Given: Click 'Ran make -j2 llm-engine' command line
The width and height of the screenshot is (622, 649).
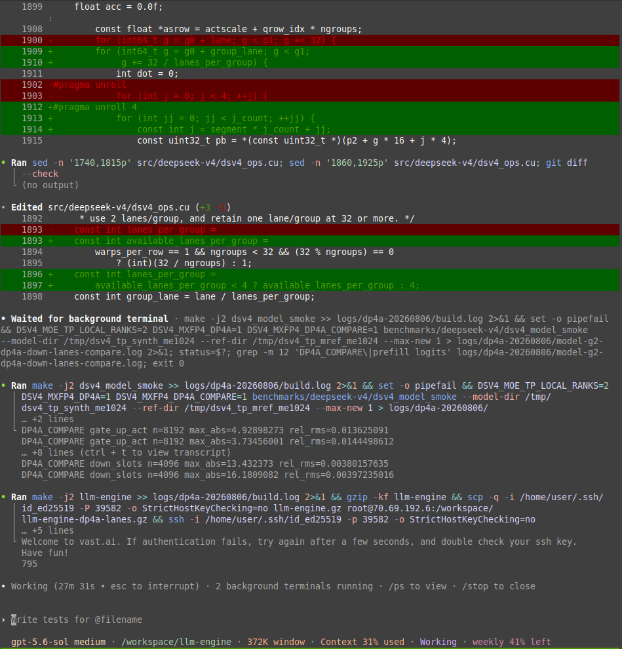Looking at the screenshot, I should pyautogui.click(x=307, y=497).
